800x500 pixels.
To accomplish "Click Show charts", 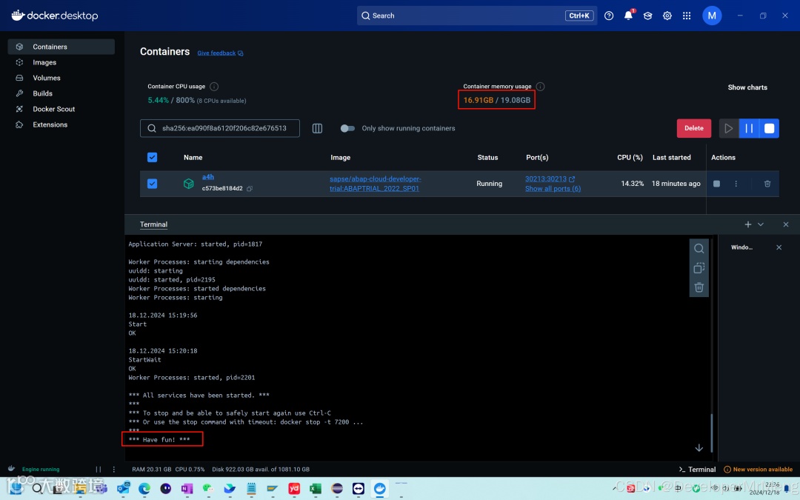I will (747, 87).
